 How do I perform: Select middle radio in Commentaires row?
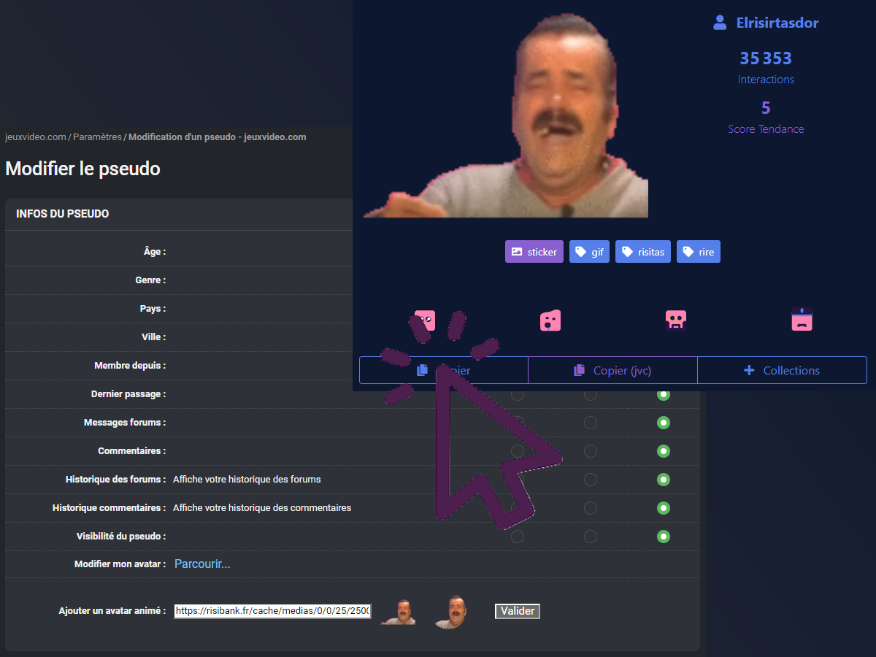591,451
